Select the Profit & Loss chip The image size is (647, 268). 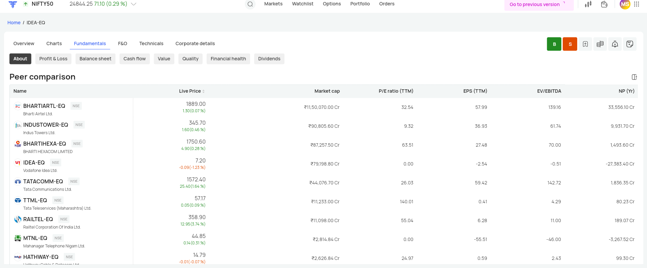[53, 59]
